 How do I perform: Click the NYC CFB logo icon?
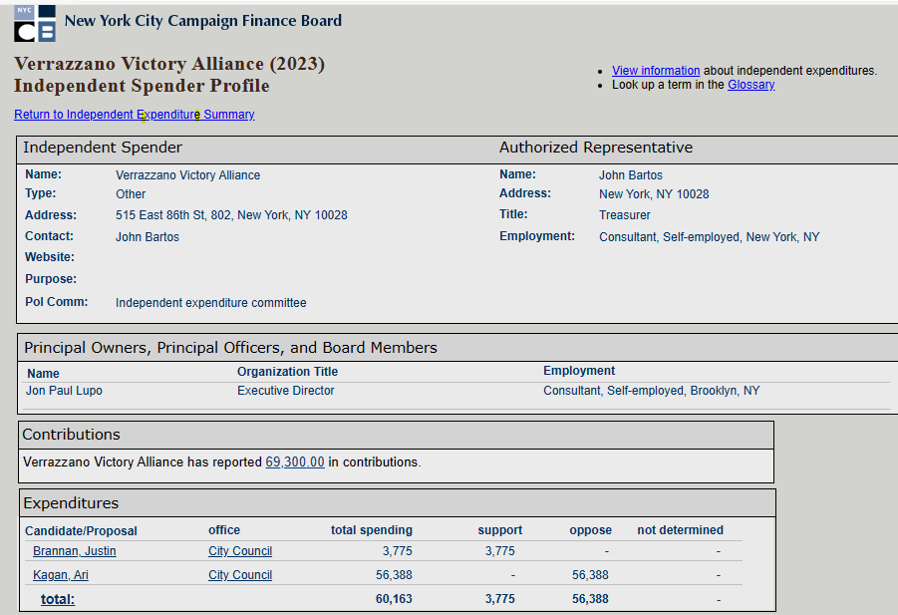35,24
